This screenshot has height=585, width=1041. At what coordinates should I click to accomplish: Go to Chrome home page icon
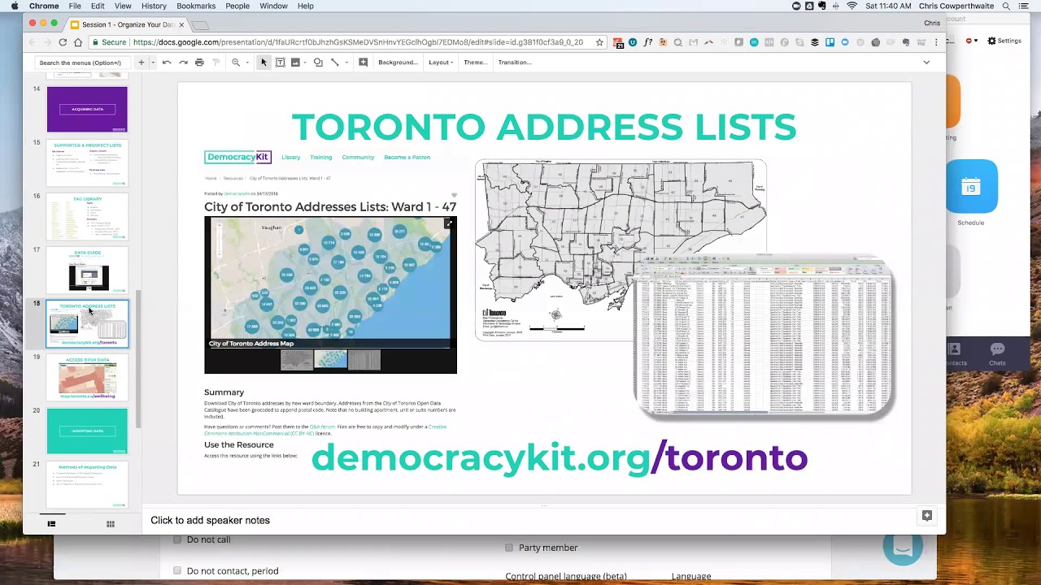[x=78, y=42]
